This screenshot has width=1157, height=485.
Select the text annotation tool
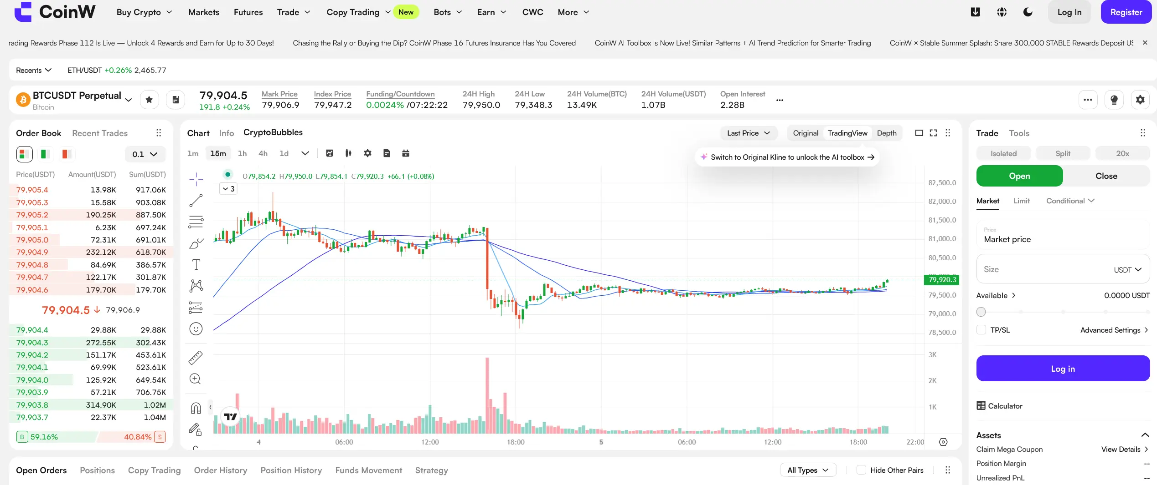point(196,265)
